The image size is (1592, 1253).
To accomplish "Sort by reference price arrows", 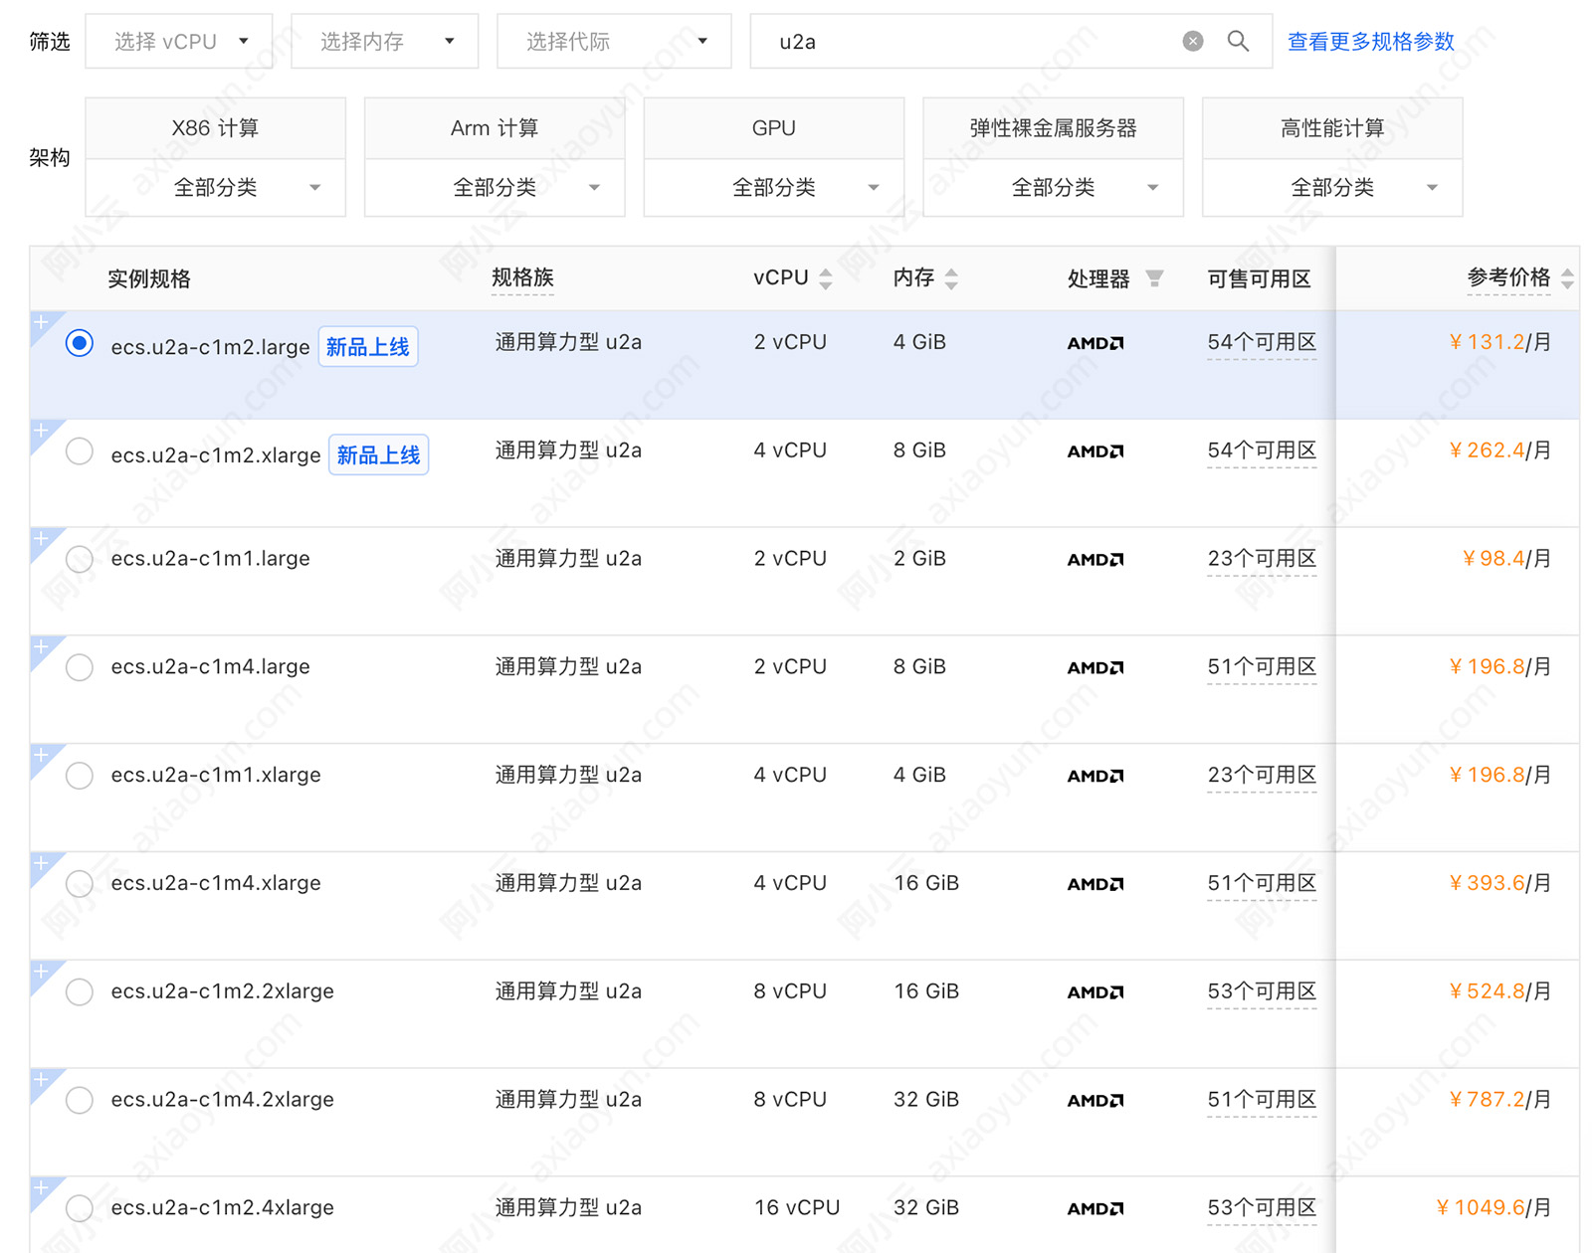I will (1567, 278).
